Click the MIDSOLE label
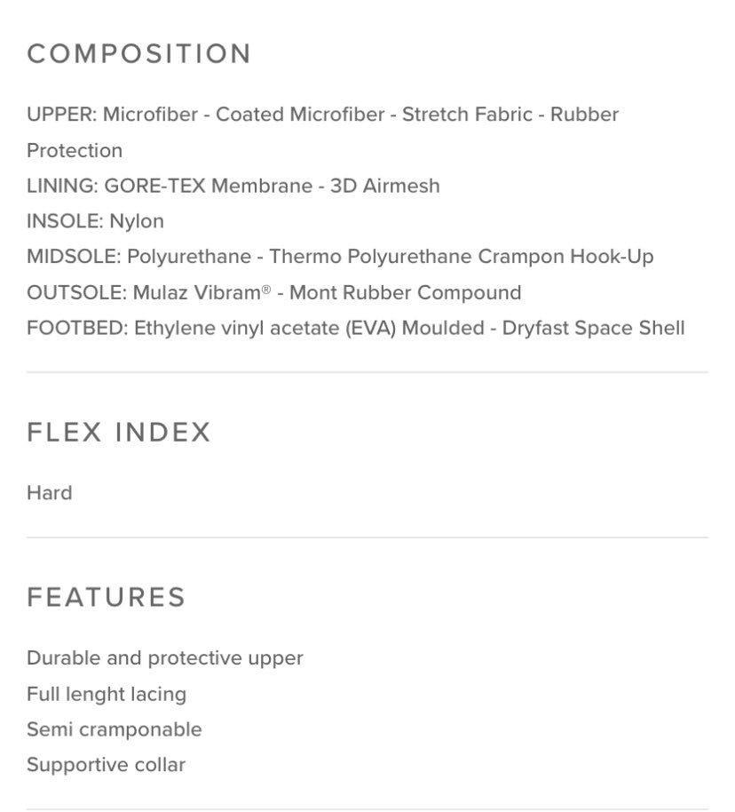Screen dimensions: 735x812 coord(73,258)
